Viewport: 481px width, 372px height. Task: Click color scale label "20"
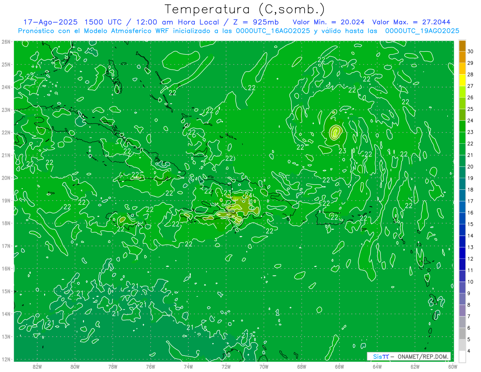point(470,167)
